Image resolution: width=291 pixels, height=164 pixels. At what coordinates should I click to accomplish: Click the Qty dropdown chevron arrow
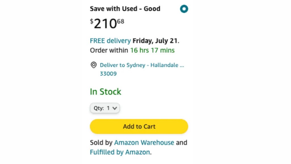pyautogui.click(x=114, y=108)
